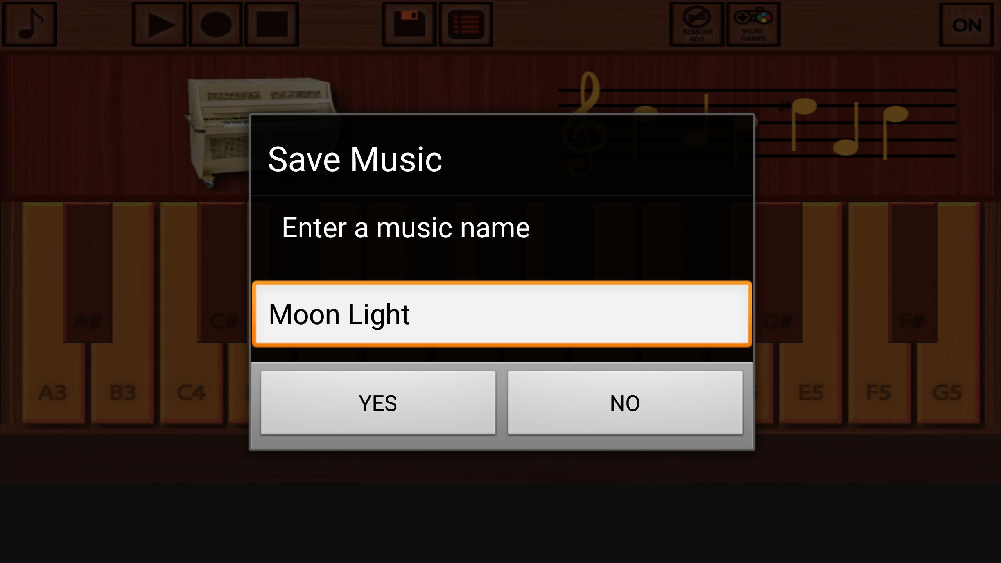Click the round record button

[x=215, y=24]
